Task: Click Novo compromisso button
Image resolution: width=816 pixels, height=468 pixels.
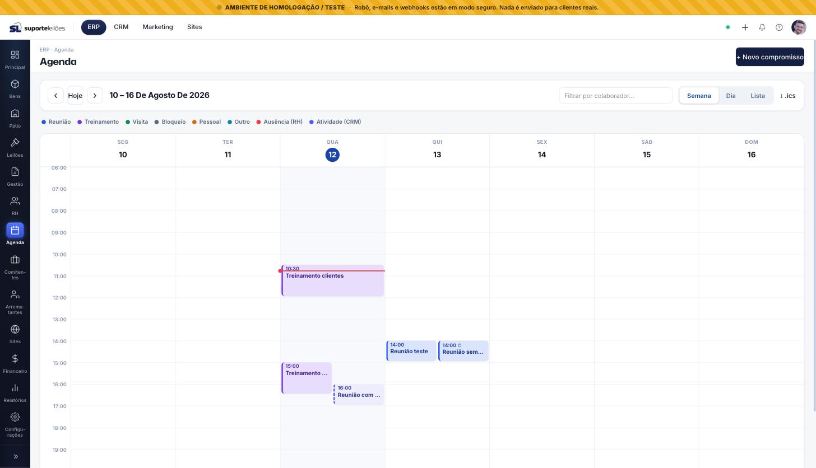Action: coord(769,57)
